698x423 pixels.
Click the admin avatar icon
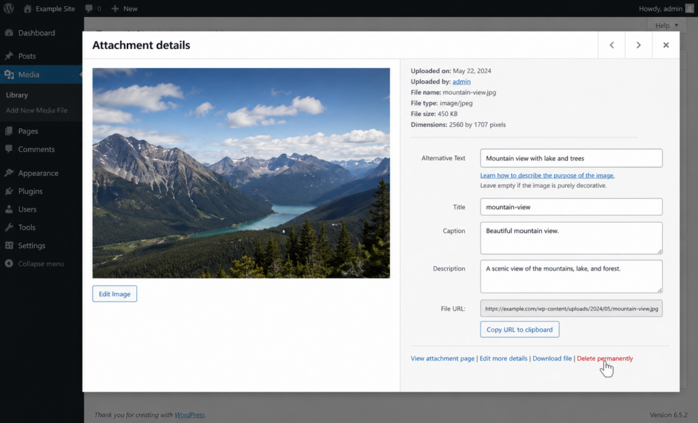[x=690, y=8]
